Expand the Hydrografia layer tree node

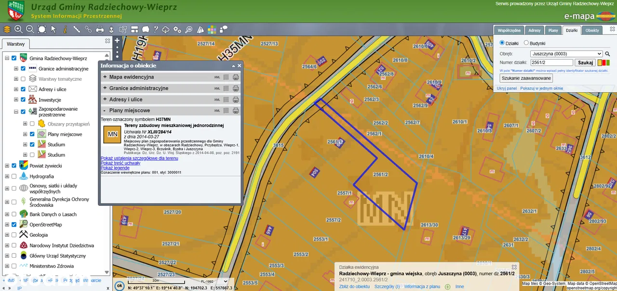tap(7, 177)
